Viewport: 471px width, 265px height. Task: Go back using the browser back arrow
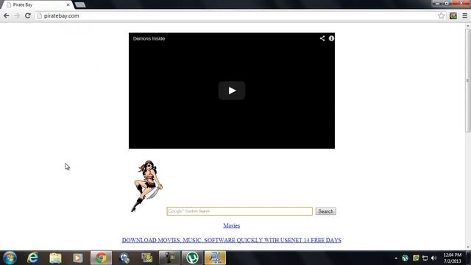tap(7, 15)
